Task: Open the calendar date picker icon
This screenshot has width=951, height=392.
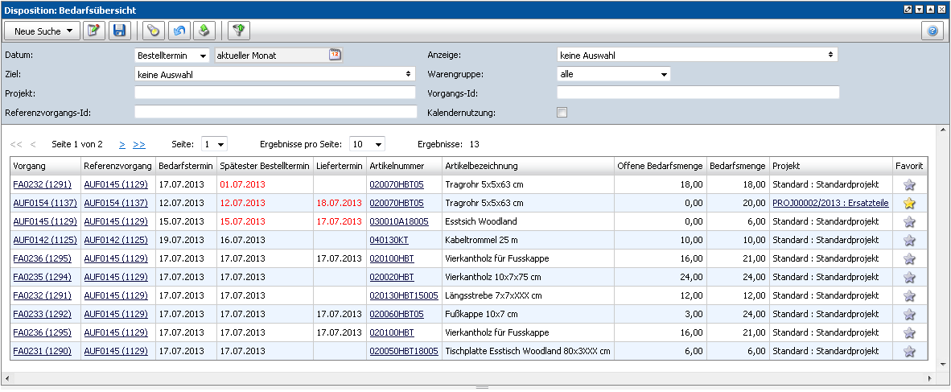Action: (336, 55)
